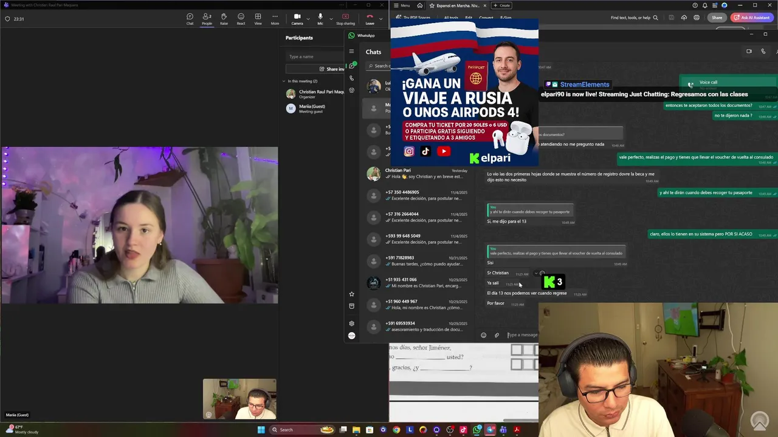The height and width of the screenshot is (437, 778).
Task: Open Microsoft Teams from taskbar
Action: (x=503, y=430)
